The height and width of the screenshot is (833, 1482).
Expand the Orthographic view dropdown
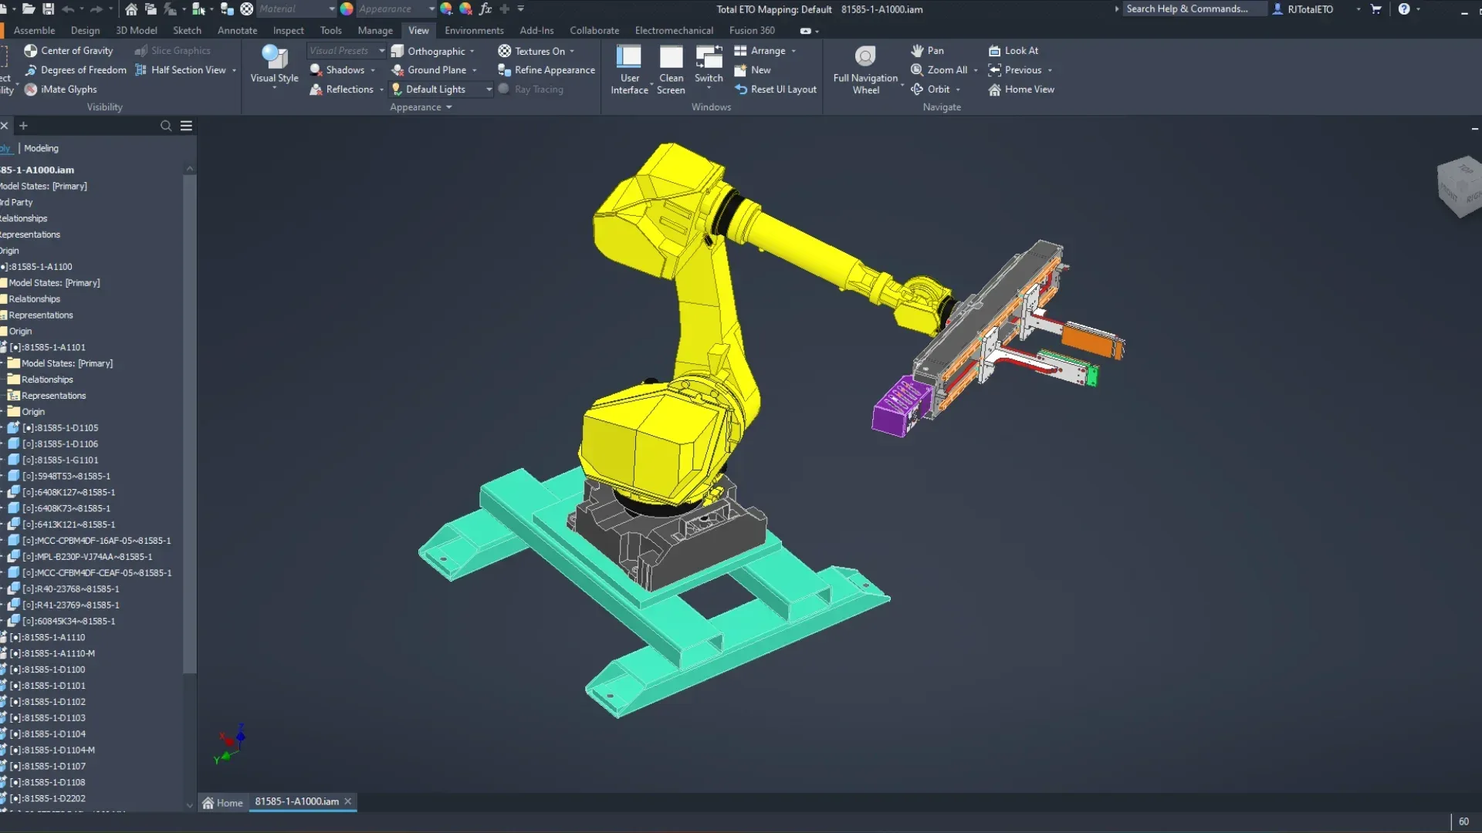472,52
